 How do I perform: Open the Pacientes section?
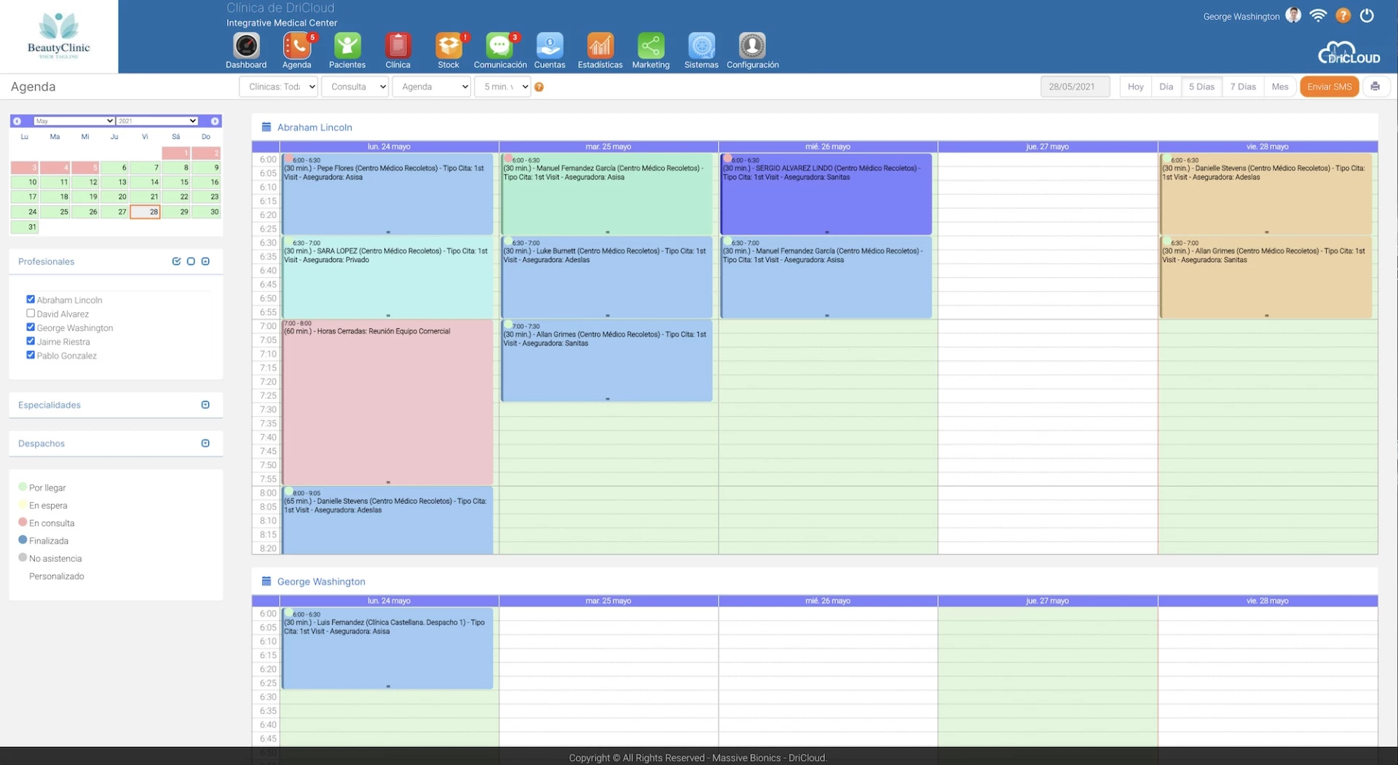tap(347, 45)
